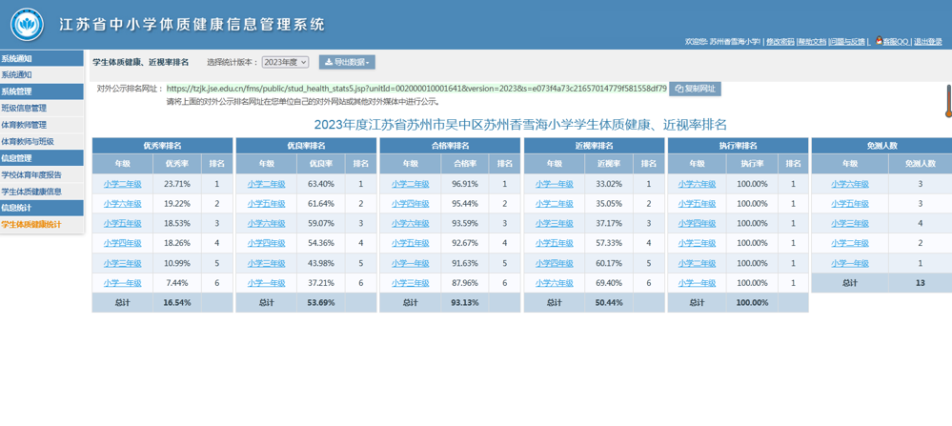Screen dimensions: 952x426
Task: Click the 近视率排名 table header
Action: (594, 146)
